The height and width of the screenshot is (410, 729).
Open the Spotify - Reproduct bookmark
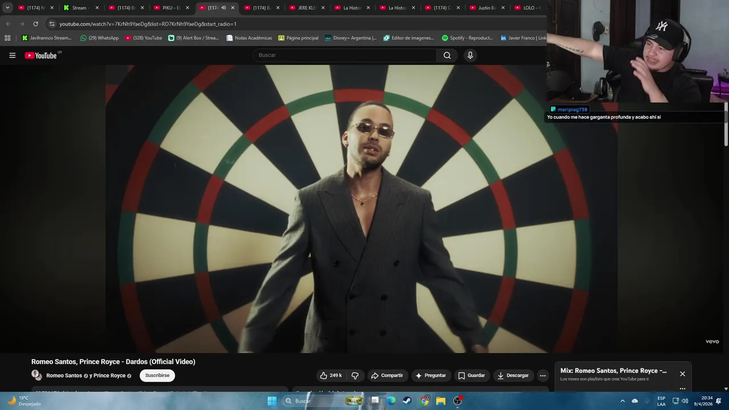(468, 38)
